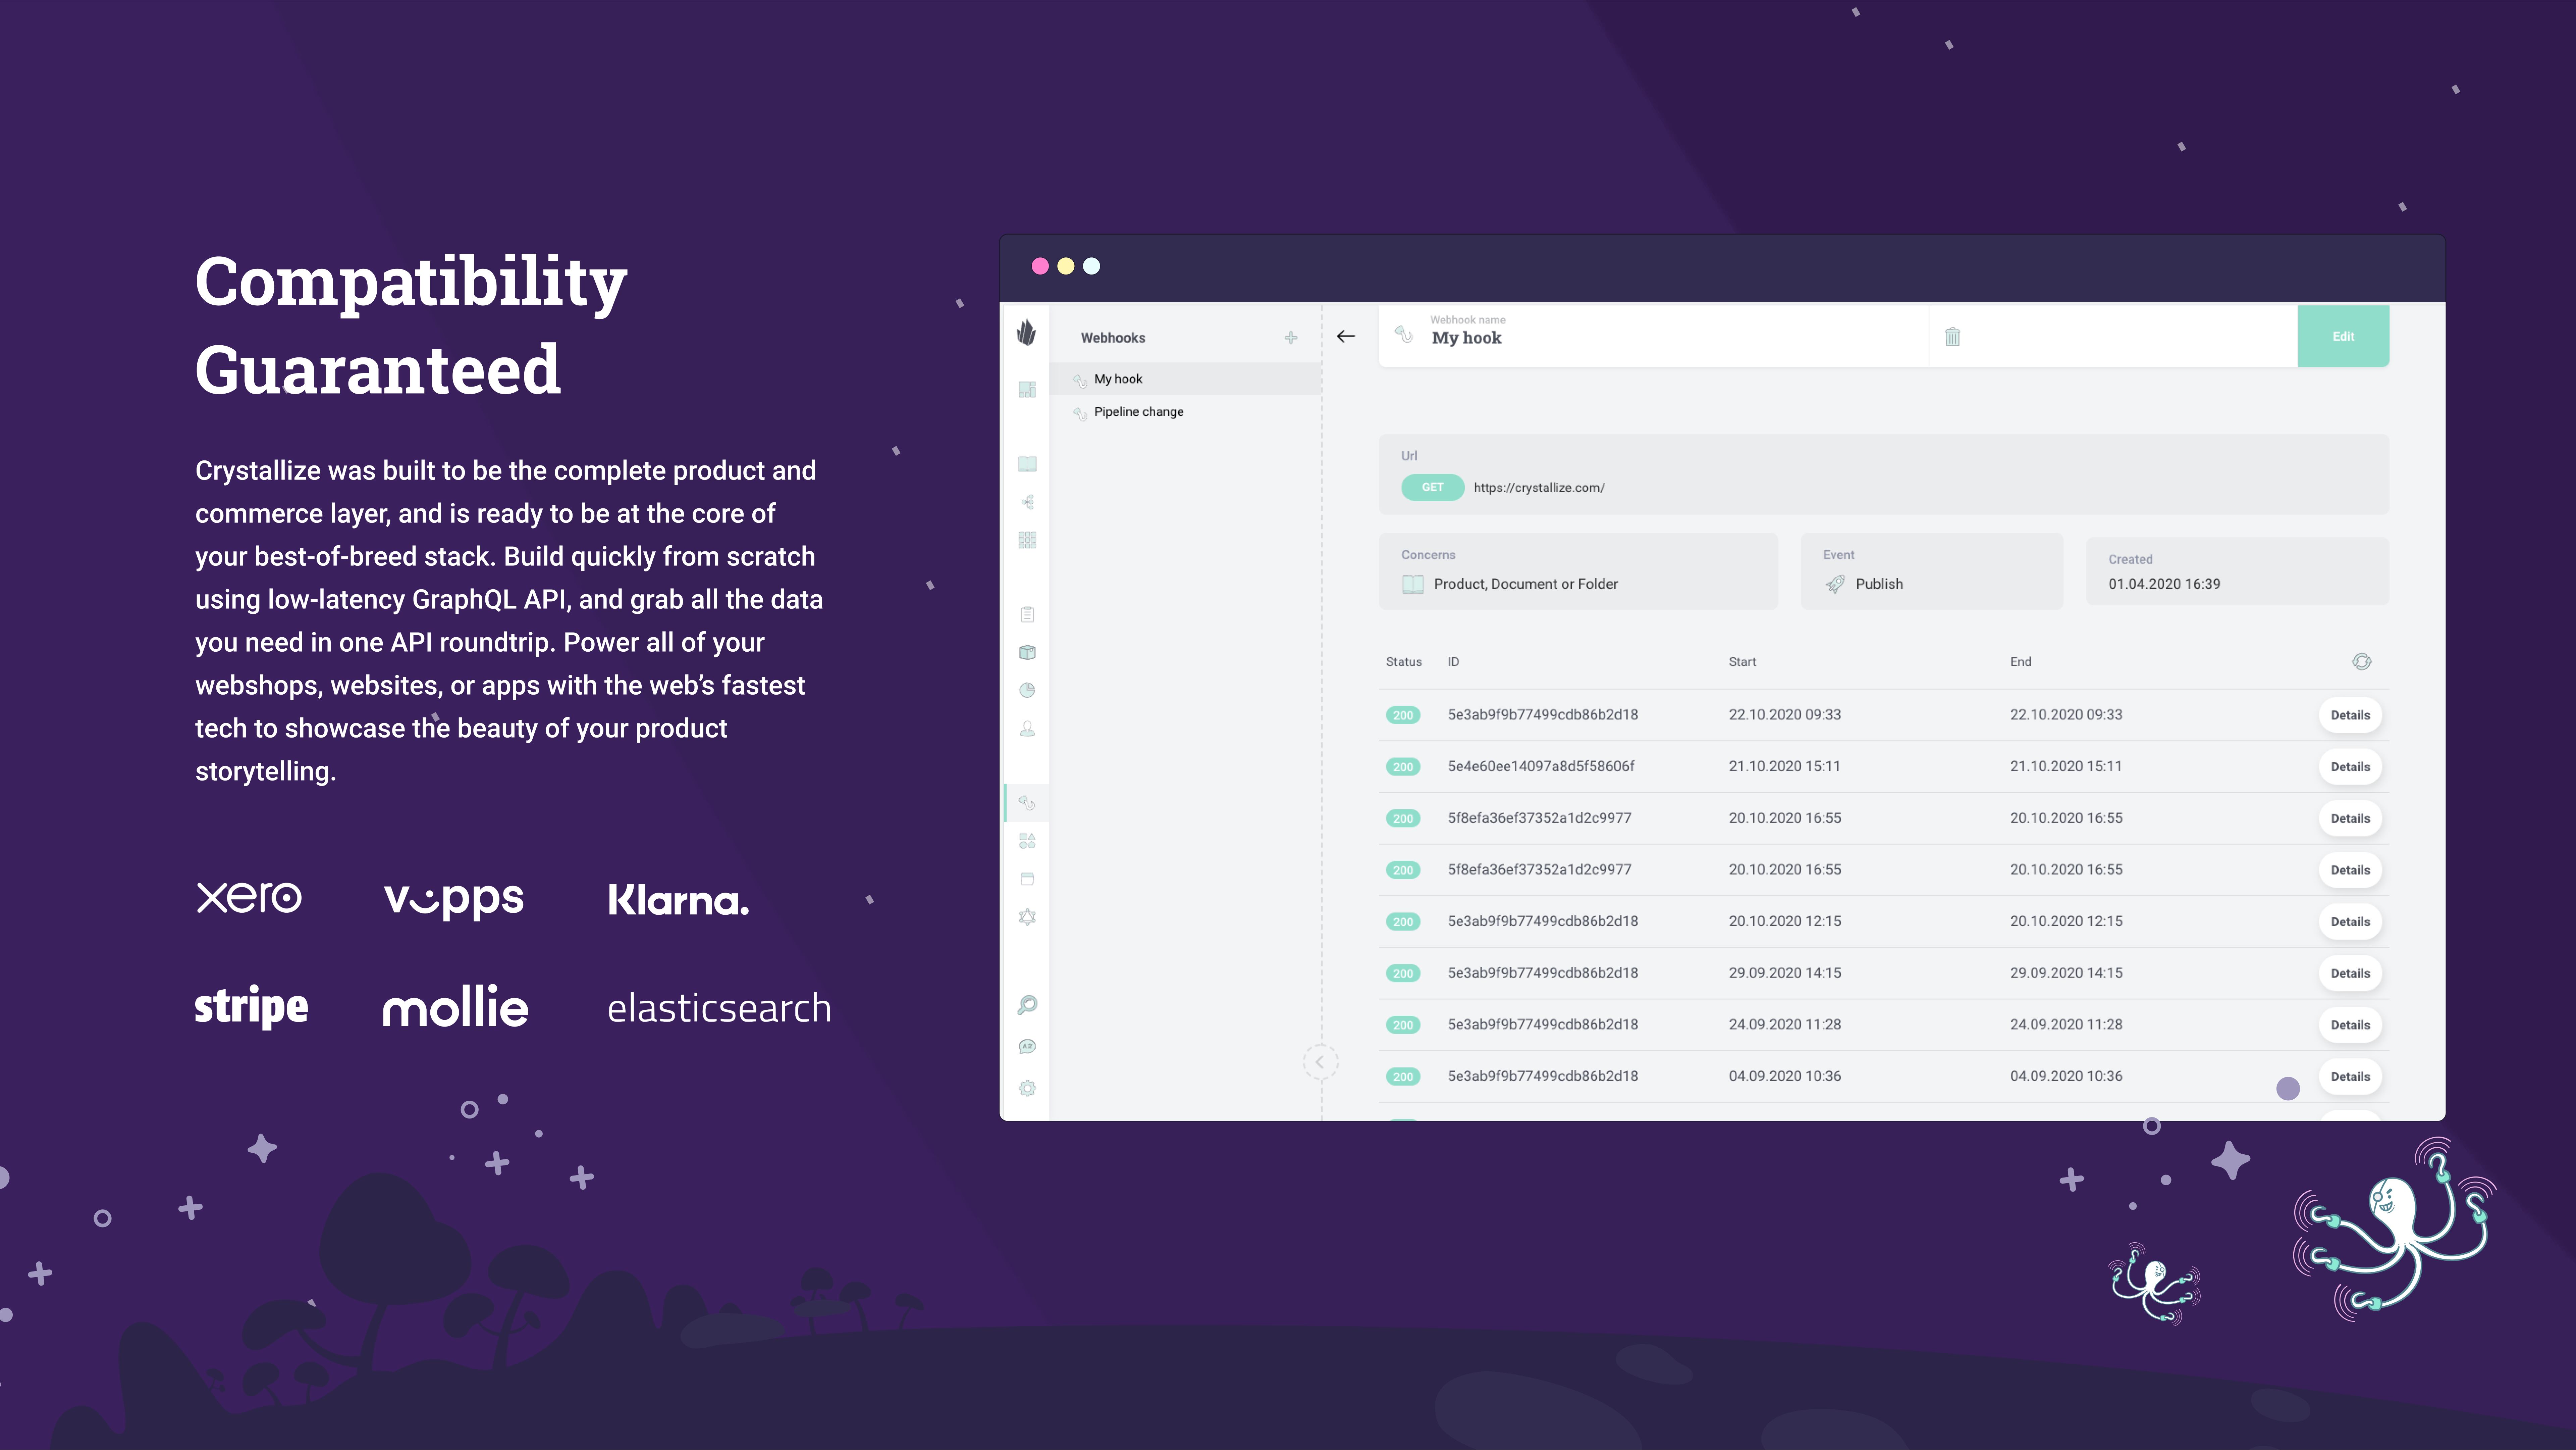This screenshot has height=1450, width=2576.
Task: Select the Pipeline change webhook
Action: [1138, 411]
